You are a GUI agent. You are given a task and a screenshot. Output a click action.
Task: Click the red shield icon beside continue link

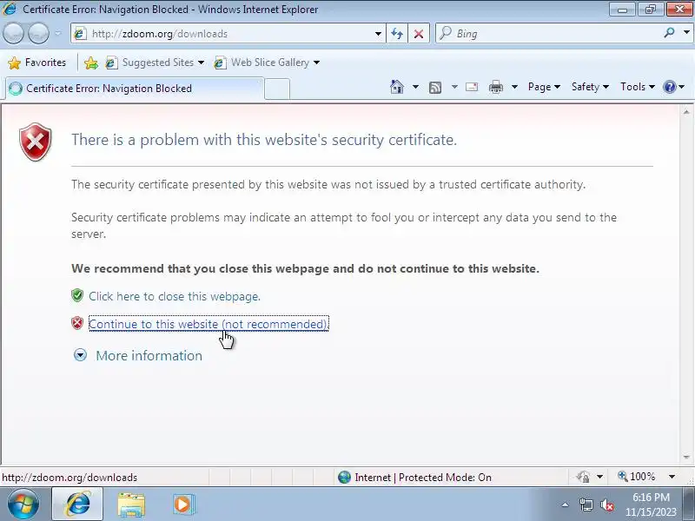[x=77, y=323]
